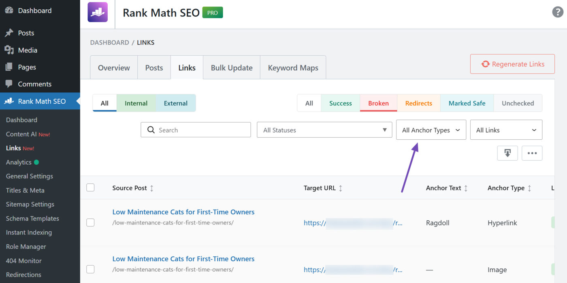The height and width of the screenshot is (283, 567).
Task: Open Low Maintenance Cats for First-Time Owners post
Action: pos(183,212)
